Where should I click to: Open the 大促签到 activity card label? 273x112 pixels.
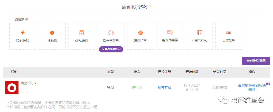coord(229,41)
